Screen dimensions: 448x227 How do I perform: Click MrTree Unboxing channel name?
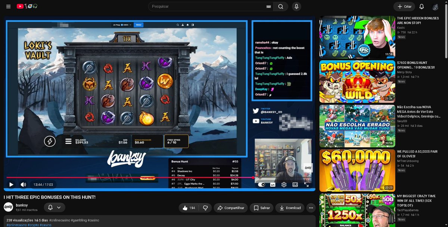[x=408, y=161]
